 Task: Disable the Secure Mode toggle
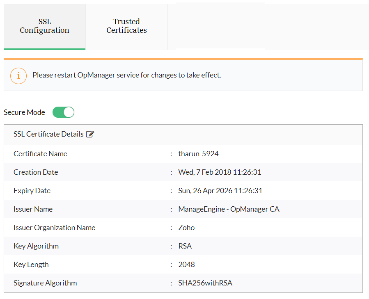(x=63, y=112)
